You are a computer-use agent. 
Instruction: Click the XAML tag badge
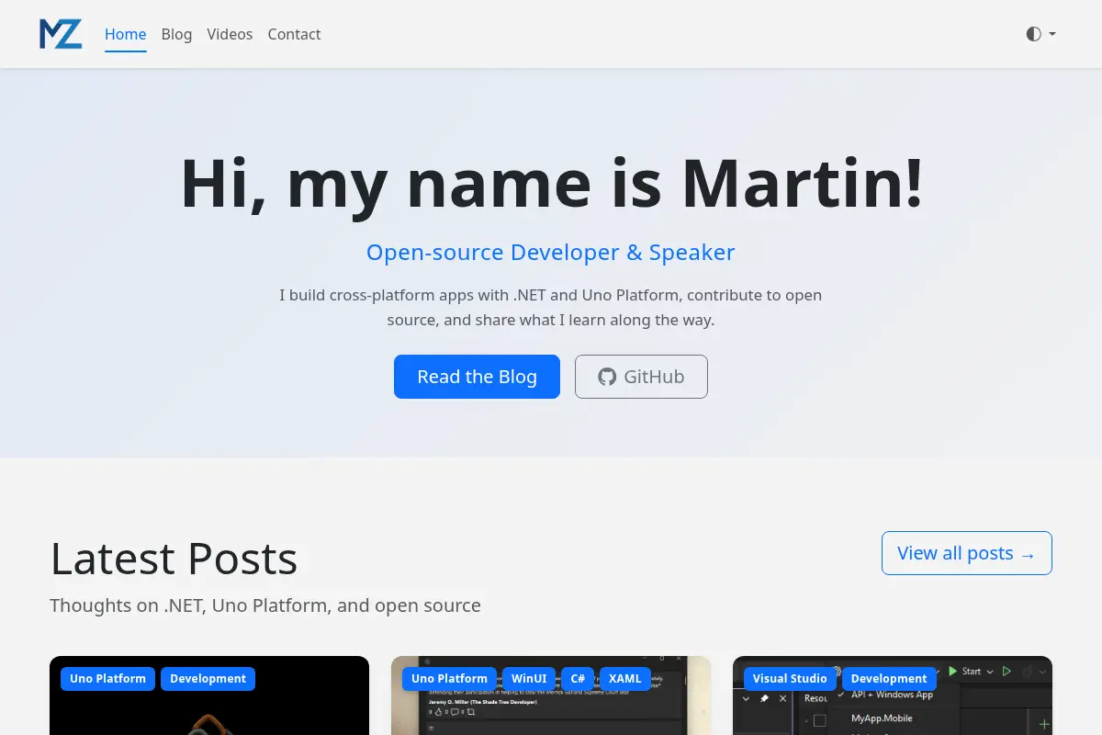coord(625,679)
